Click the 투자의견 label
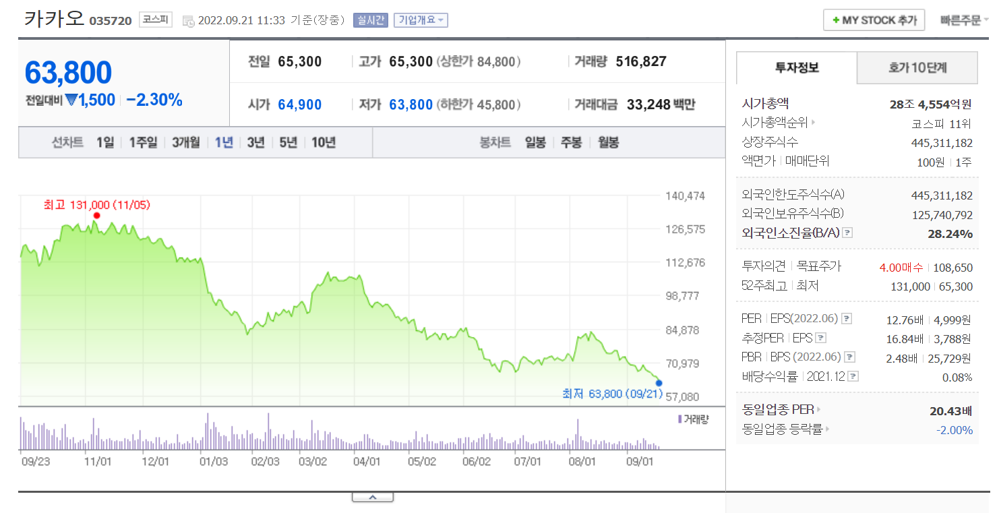Viewport: 999px width, 513px height. (x=764, y=267)
